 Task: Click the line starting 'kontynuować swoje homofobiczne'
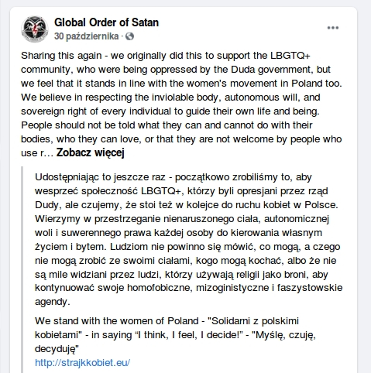[189, 288]
